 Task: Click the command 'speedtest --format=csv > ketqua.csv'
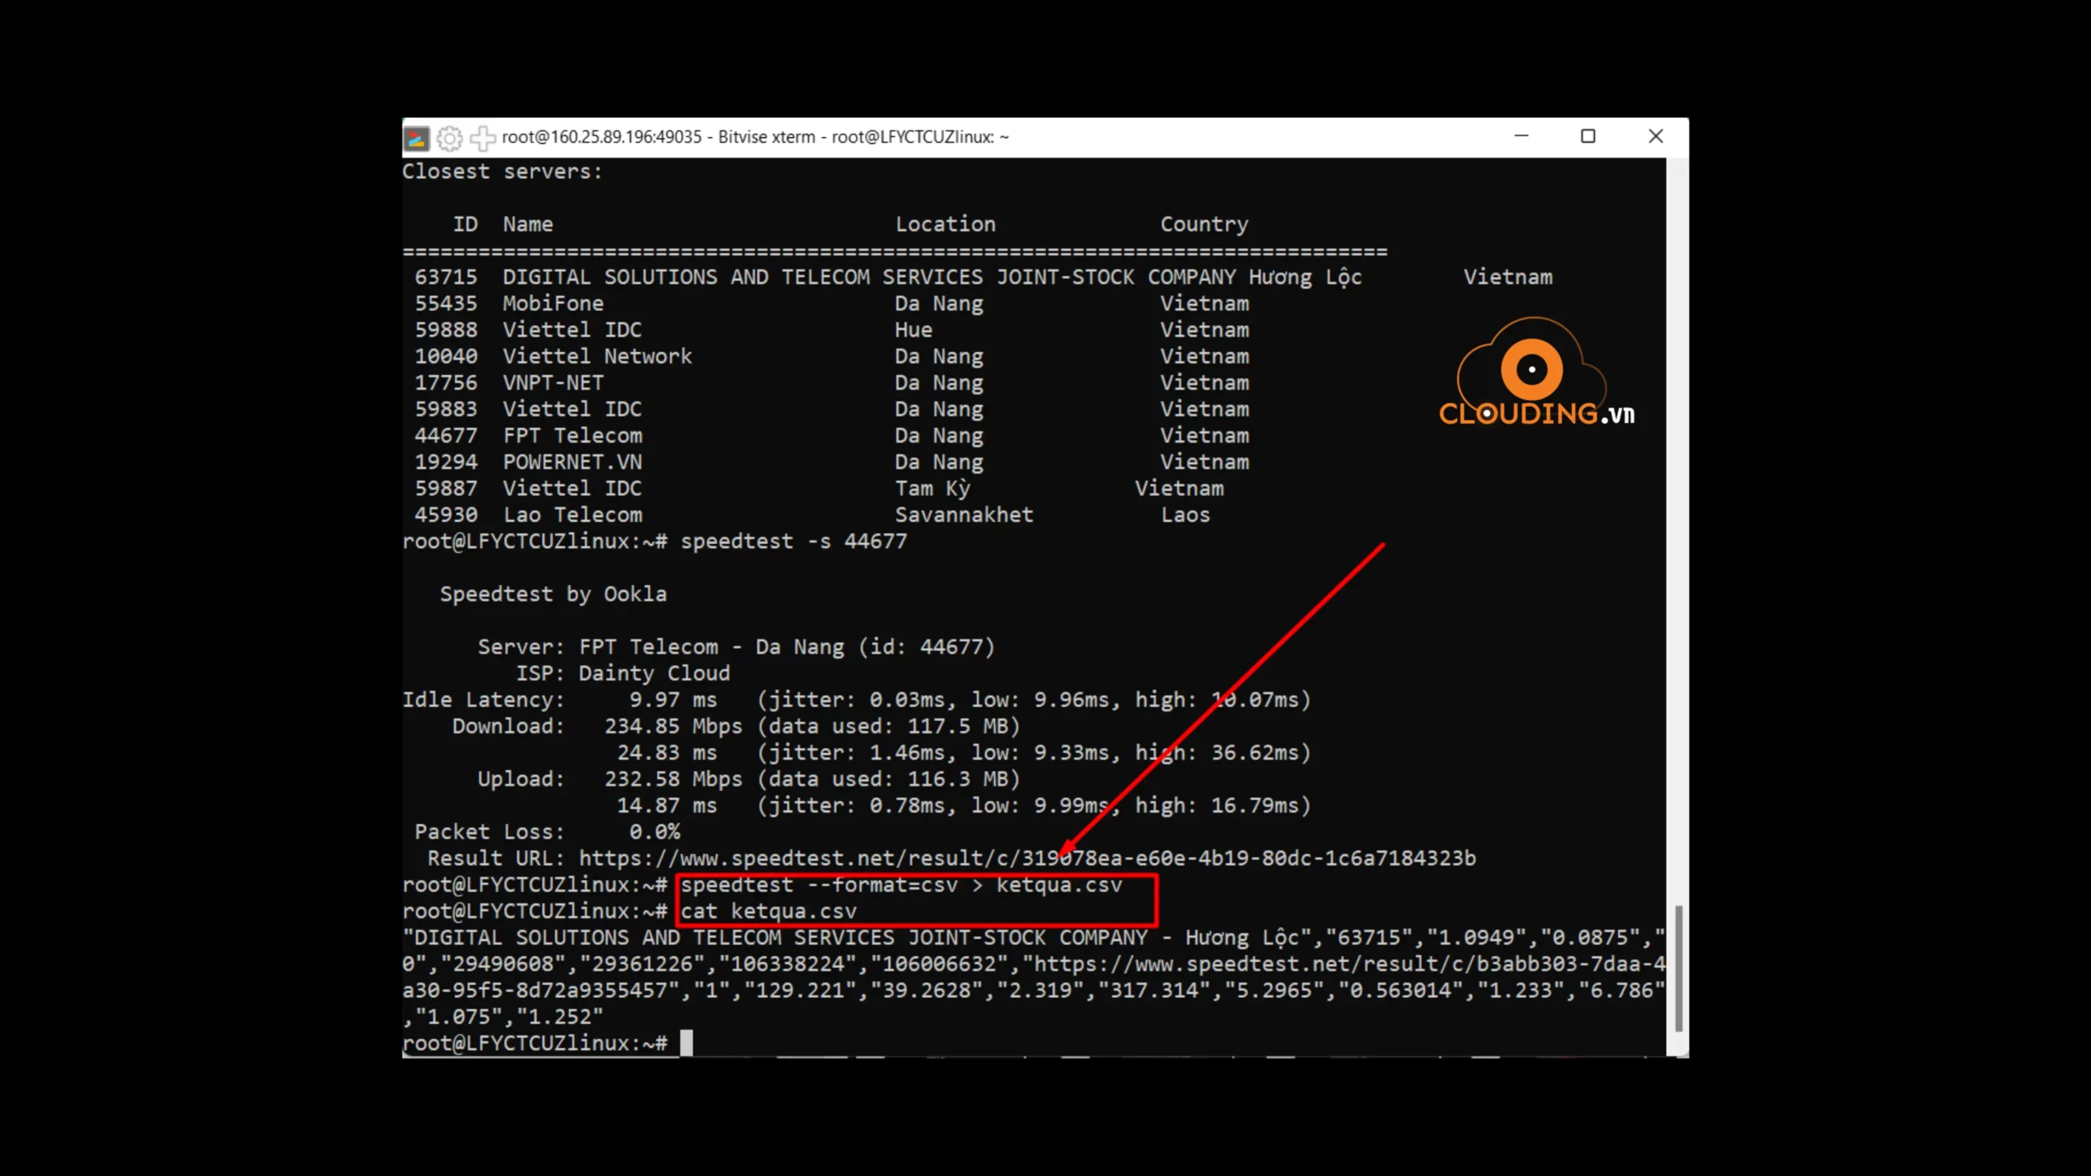(902, 885)
